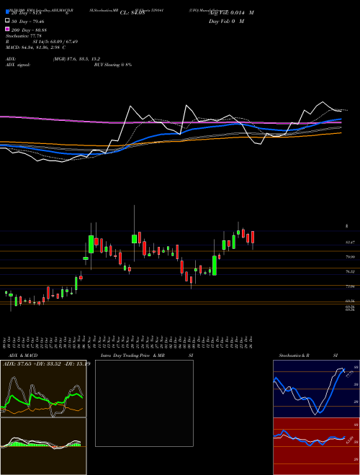
Task: Select the '50 Day = 79.46' legend text
Action: [27, 21]
